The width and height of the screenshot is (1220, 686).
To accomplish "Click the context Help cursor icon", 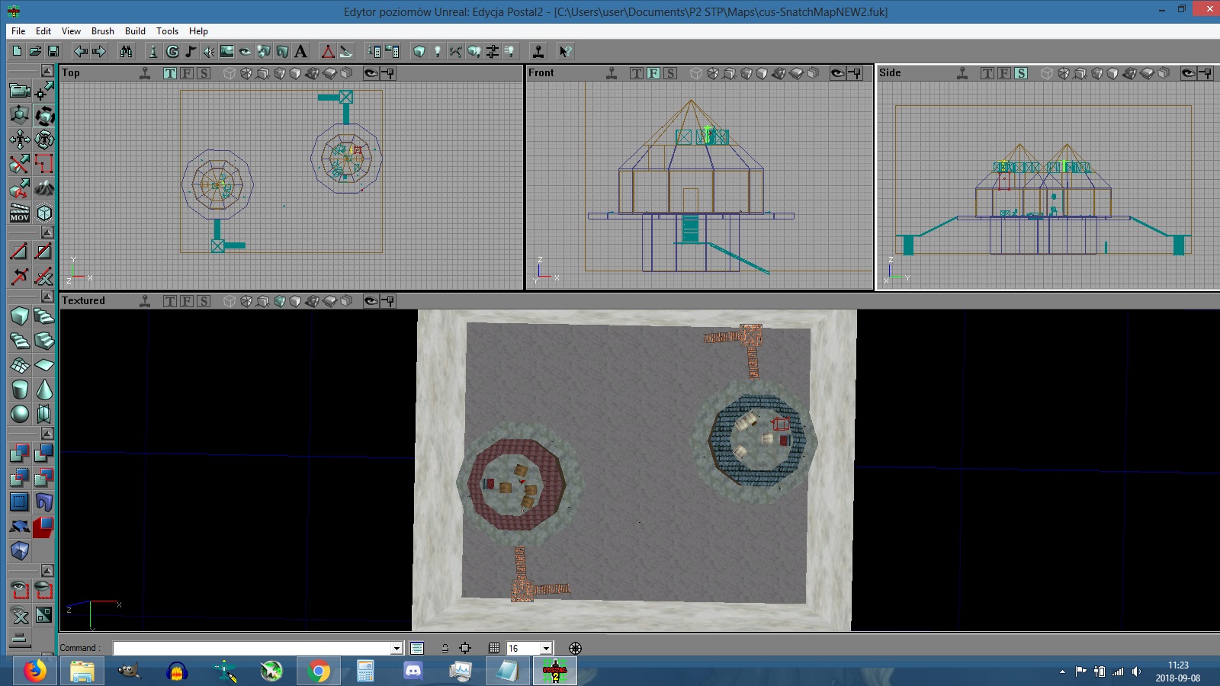I will 565,51.
